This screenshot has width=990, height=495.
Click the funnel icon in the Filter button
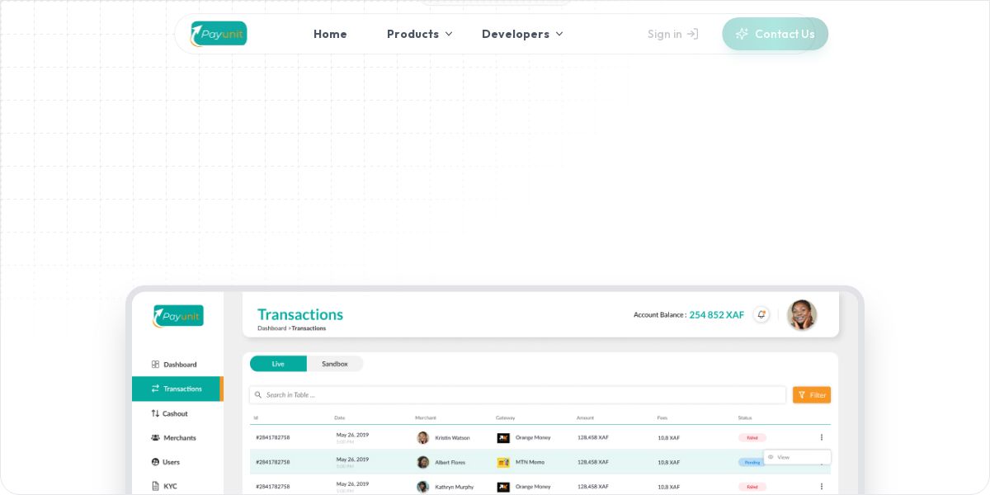click(802, 395)
